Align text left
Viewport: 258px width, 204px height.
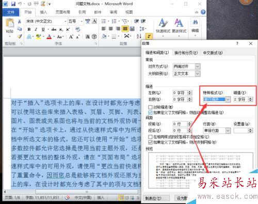tap(104, 29)
